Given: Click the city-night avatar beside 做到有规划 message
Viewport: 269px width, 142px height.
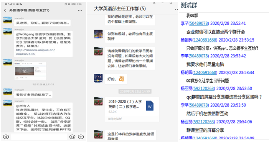Looking at the screenshot, I should pyautogui.click(x=98, y=34).
